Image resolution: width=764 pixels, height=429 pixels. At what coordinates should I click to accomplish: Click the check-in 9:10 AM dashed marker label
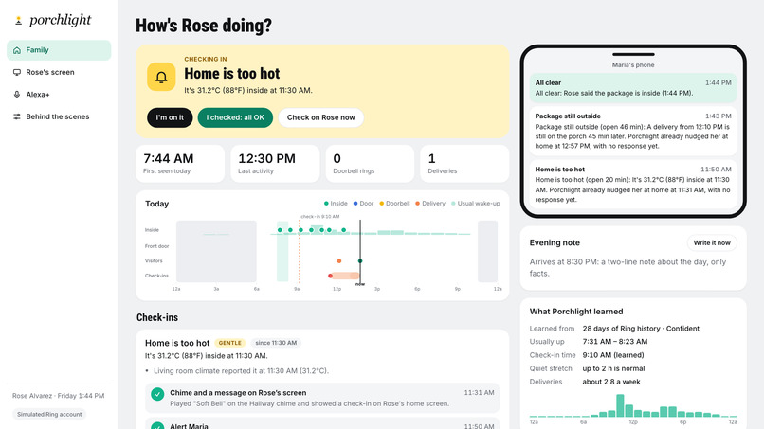coord(320,217)
